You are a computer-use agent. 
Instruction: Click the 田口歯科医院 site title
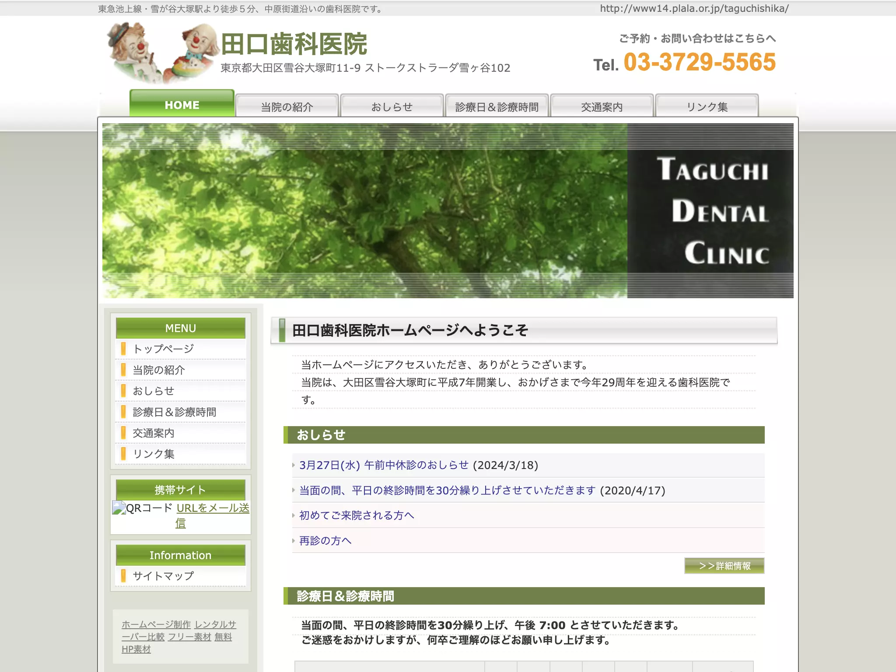294,44
